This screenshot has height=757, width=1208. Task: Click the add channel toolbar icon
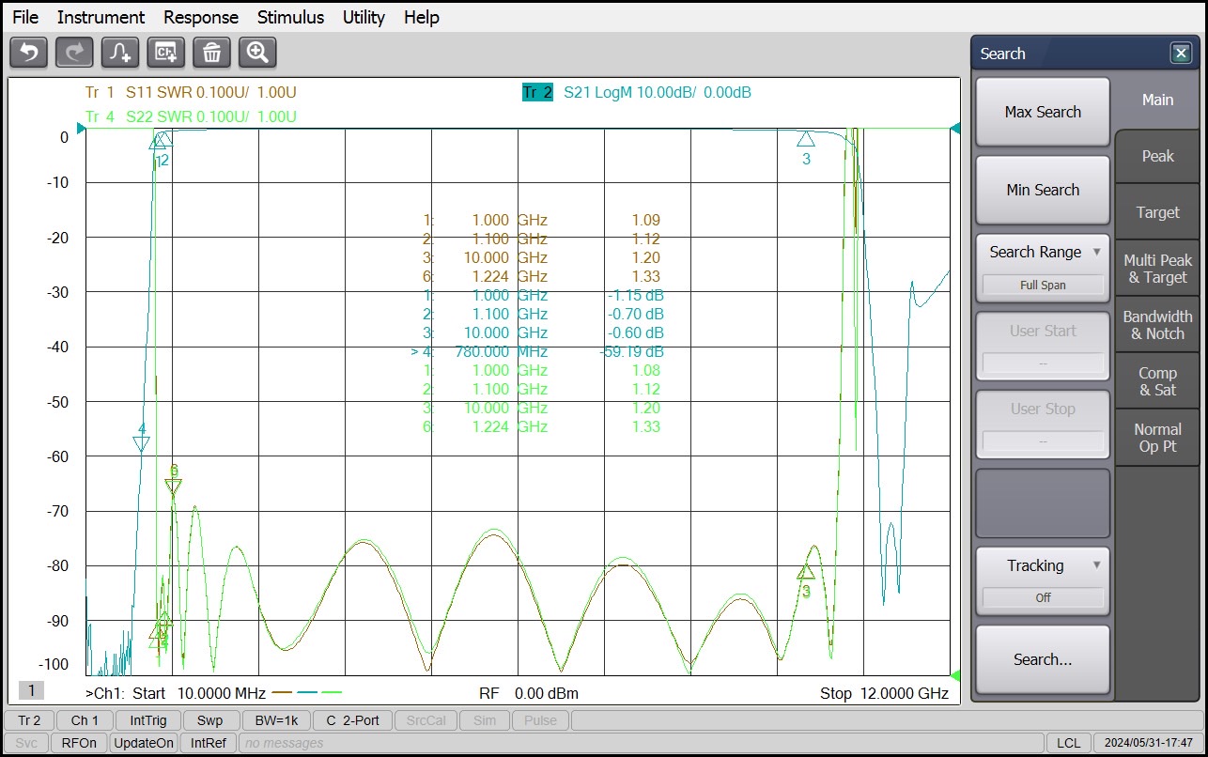pos(166,54)
